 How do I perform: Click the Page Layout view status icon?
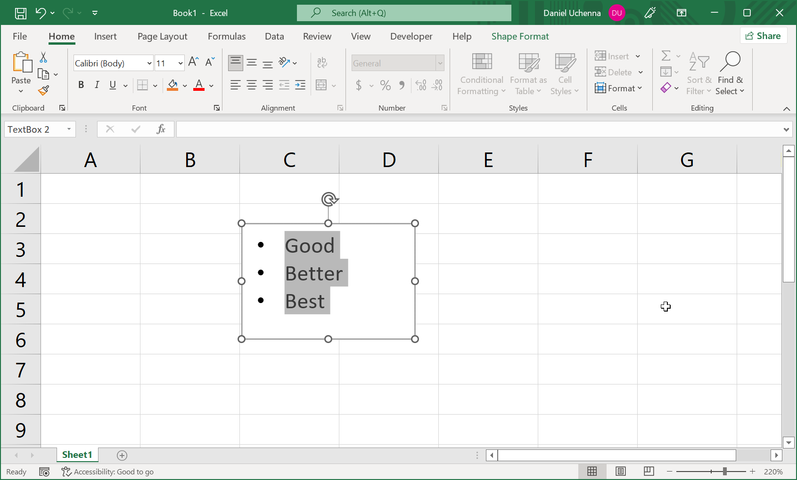pos(621,471)
